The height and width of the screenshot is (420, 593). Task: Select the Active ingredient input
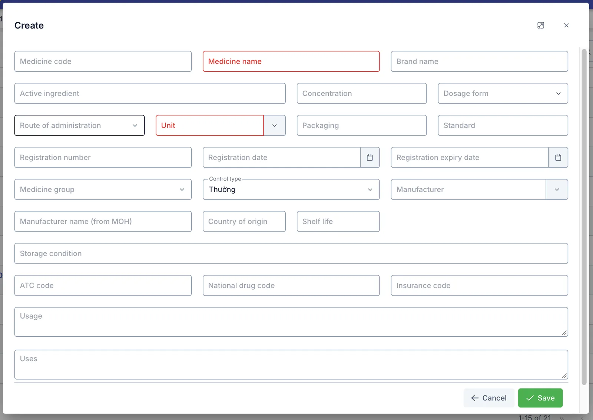150,94
